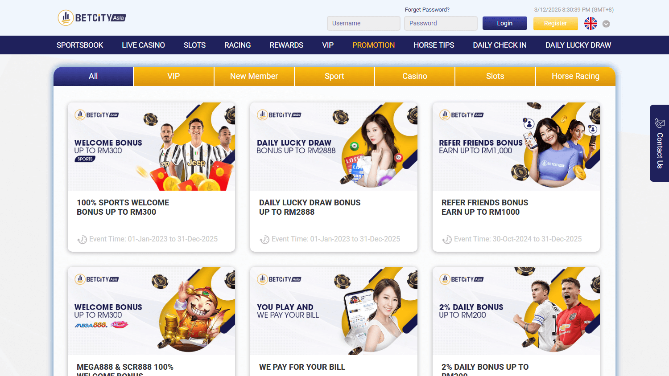The width and height of the screenshot is (669, 376).
Task: Select the Slots promotion filter
Action: tap(495, 76)
